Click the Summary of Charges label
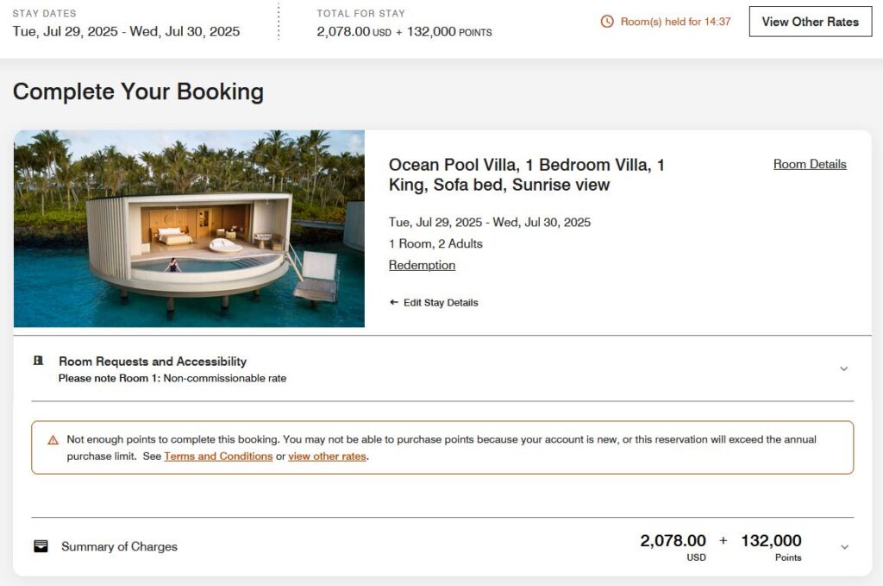Viewport: 883px width, 586px height. point(119,547)
